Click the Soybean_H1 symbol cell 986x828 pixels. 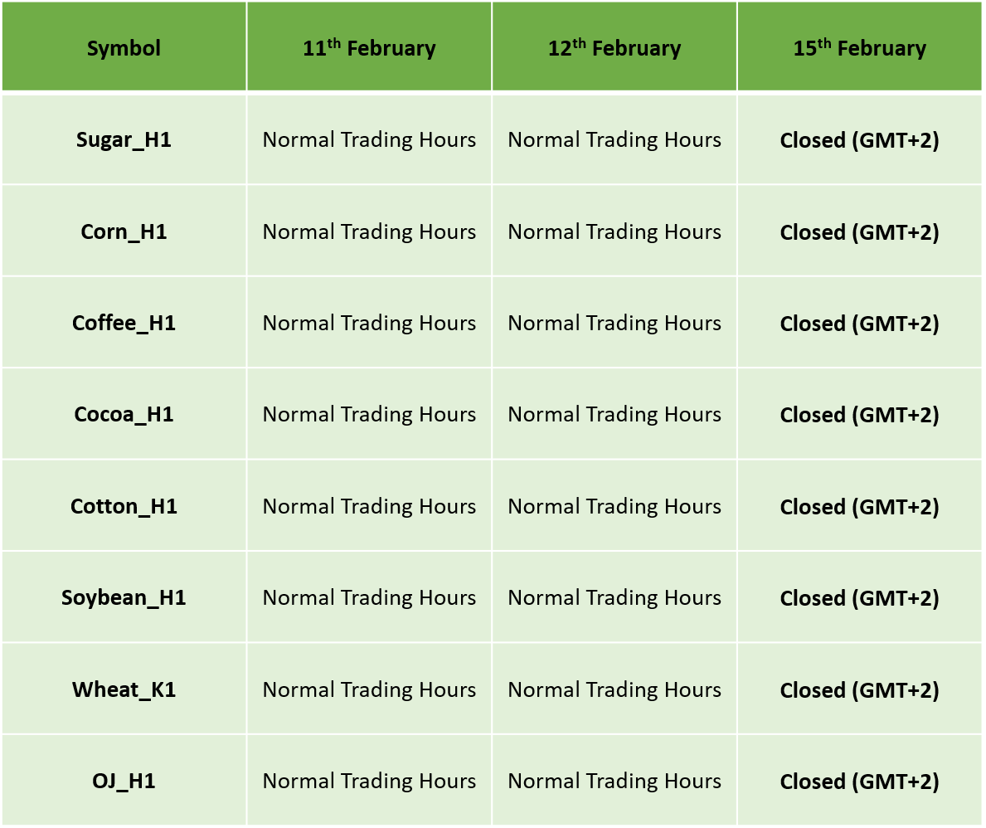click(x=124, y=597)
